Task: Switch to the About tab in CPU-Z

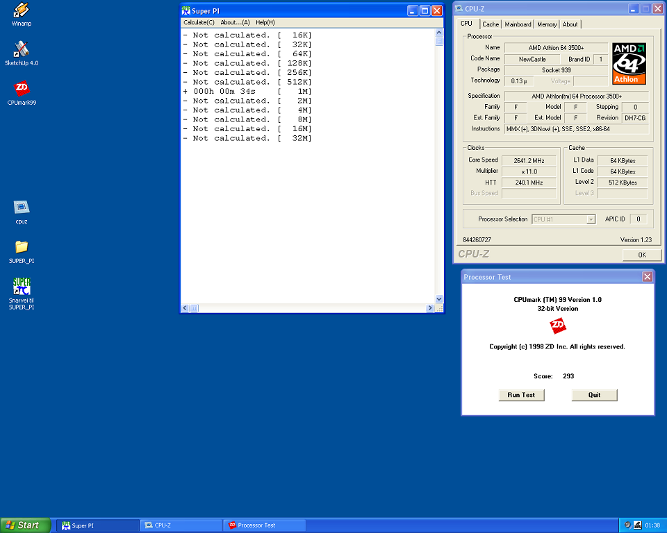Action: point(570,24)
